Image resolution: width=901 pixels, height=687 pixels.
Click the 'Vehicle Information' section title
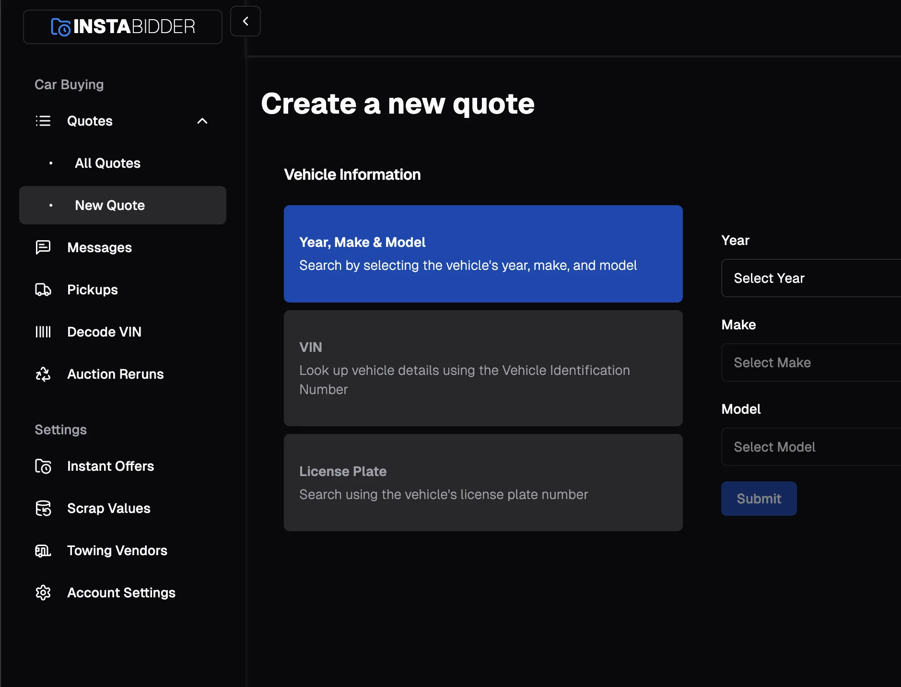(352, 175)
